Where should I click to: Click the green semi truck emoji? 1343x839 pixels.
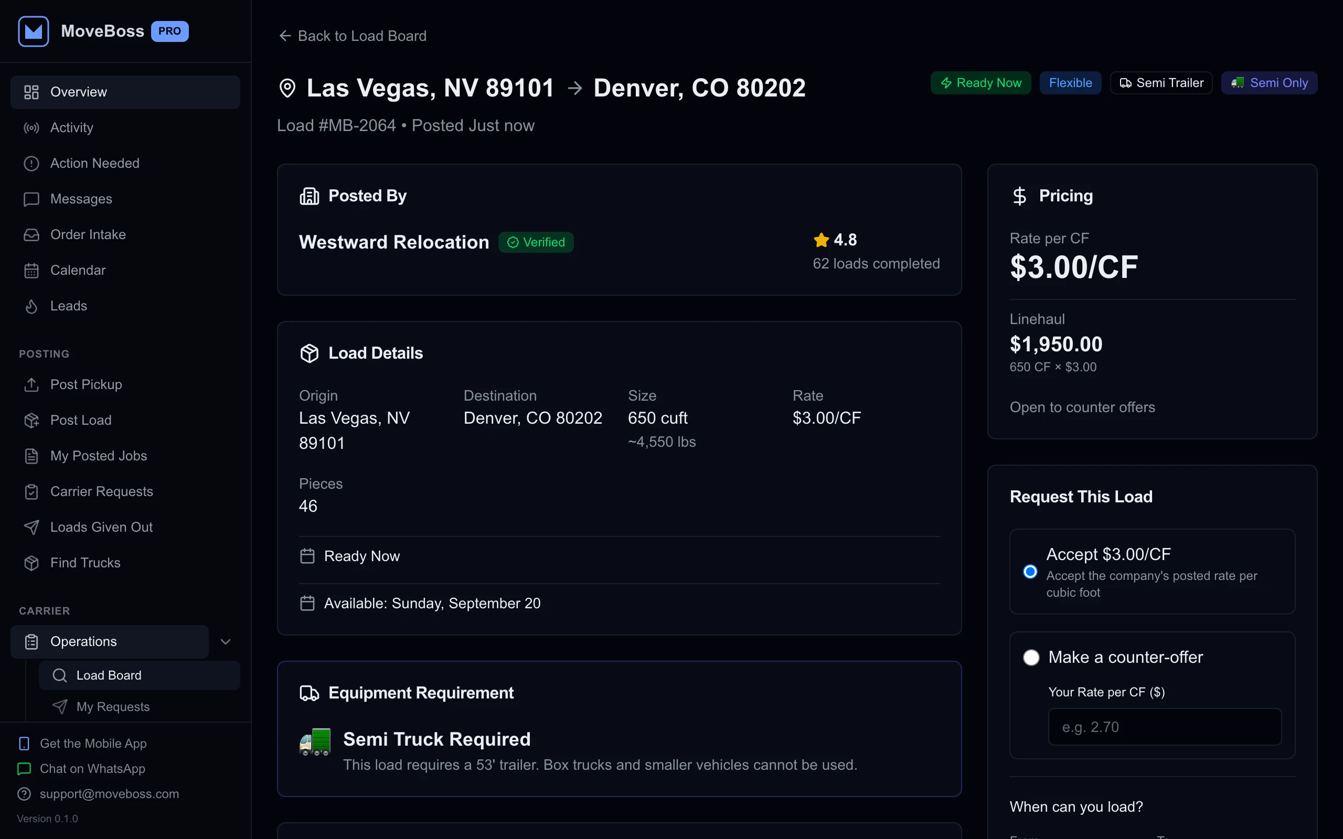point(315,742)
